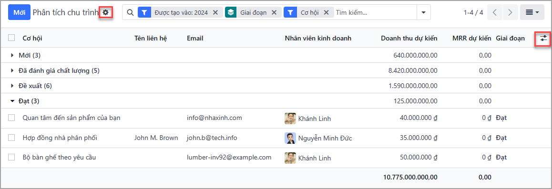Sort by Cơ hội column header
The height and width of the screenshot is (189, 552).
pyautogui.click(x=32, y=38)
